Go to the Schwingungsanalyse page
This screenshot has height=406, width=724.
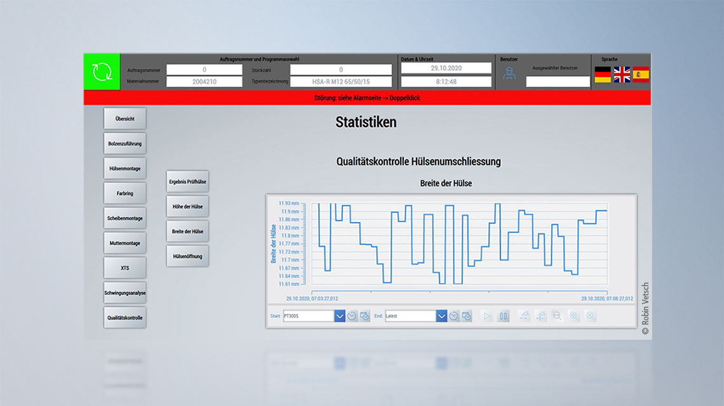point(124,293)
